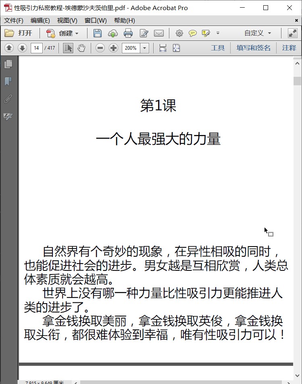Activate the text selection tool
This screenshot has width=302, height=384.
(68, 48)
